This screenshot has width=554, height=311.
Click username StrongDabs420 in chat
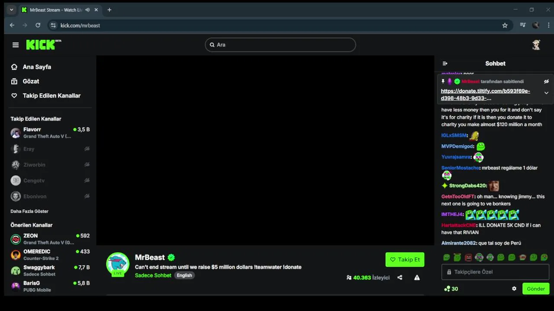coord(467,186)
